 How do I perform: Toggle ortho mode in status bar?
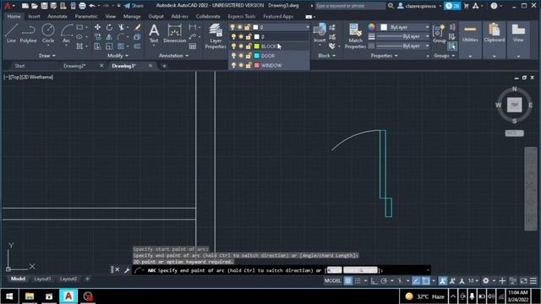pyautogui.click(x=374, y=281)
